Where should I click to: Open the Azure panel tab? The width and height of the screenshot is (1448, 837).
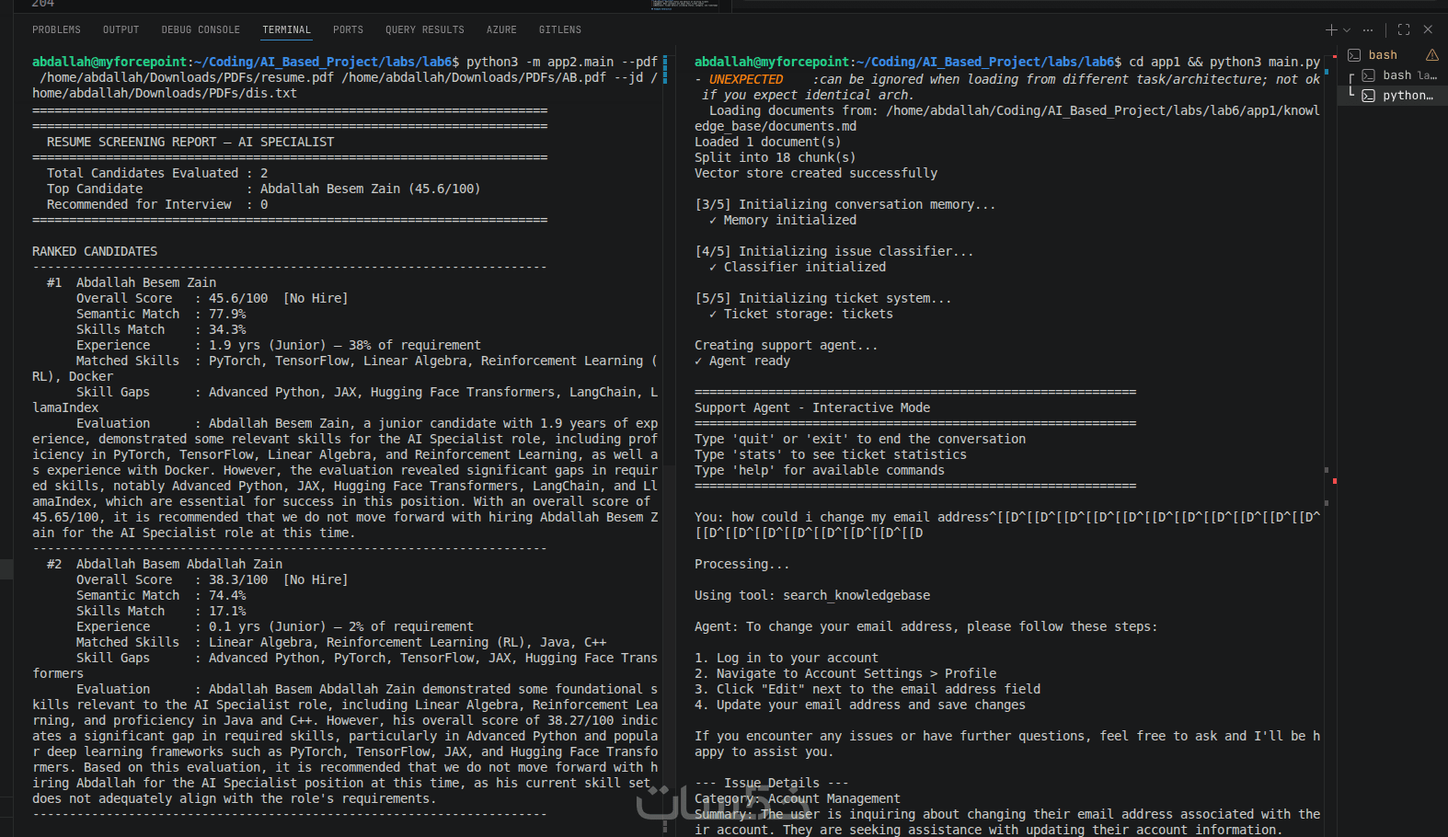tap(501, 30)
